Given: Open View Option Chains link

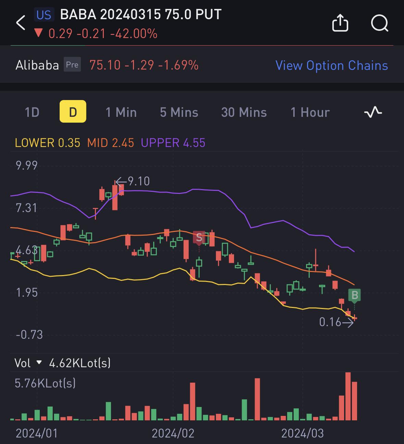Looking at the screenshot, I should pos(332,65).
